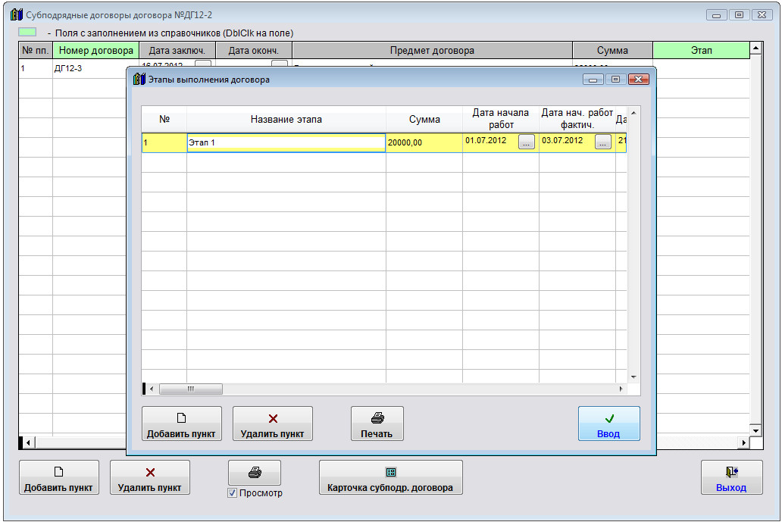This screenshot has height=522, width=782.
Task: Click Удалить пункт in the main window
Action: click(149, 477)
